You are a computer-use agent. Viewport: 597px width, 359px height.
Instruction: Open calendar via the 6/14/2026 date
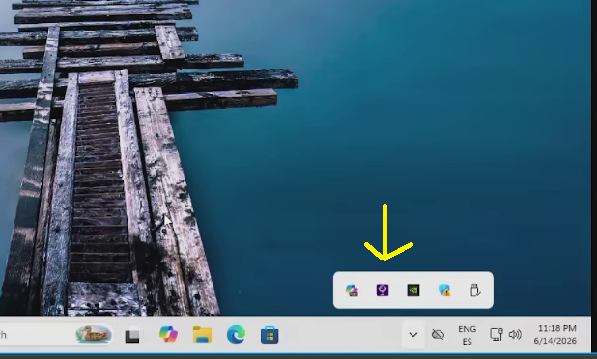tap(555, 341)
